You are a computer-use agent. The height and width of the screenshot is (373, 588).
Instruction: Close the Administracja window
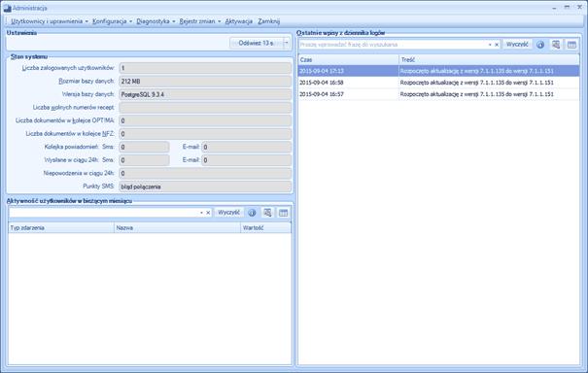click(579, 8)
